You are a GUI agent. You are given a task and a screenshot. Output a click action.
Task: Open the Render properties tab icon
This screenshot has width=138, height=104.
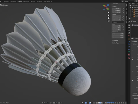129,25
